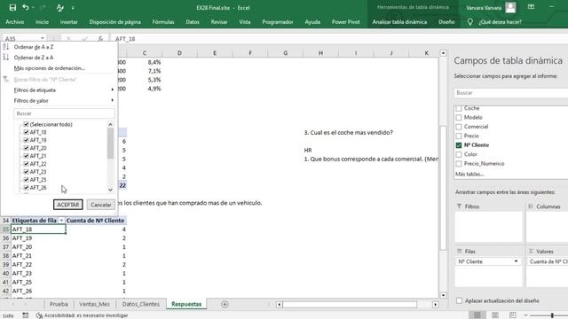Enable Aplazar actualización del diseño
This screenshot has width=568, height=319.
click(460, 300)
